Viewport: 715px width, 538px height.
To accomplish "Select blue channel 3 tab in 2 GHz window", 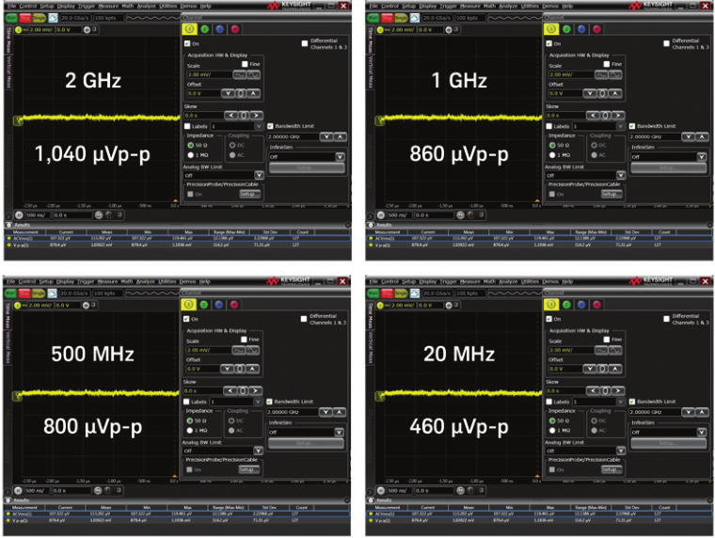I will click(x=220, y=29).
